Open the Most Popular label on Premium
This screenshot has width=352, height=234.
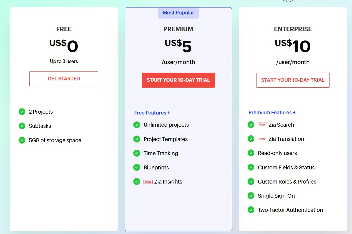coord(178,12)
